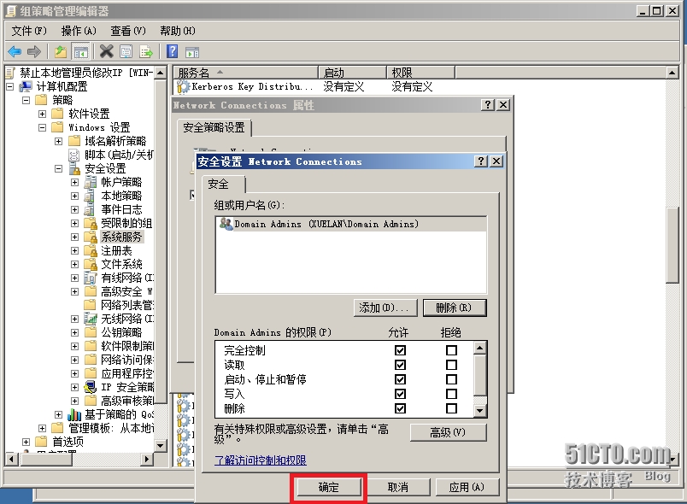Click the 删除(R) button
687x504 pixels.
[x=455, y=308]
